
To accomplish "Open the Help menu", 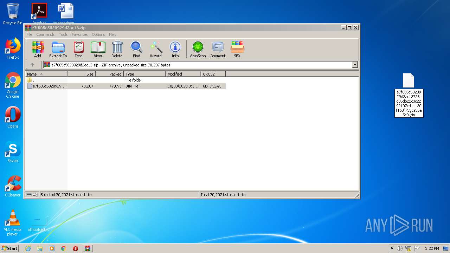I will point(112,34).
